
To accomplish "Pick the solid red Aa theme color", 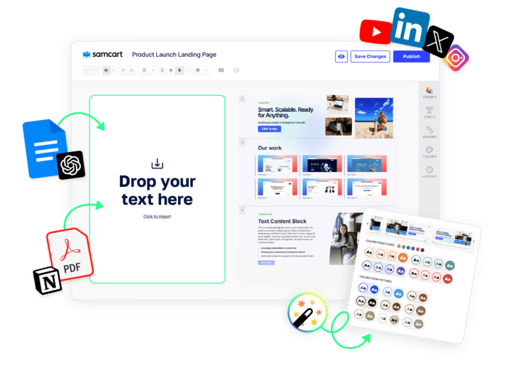I will (447, 279).
